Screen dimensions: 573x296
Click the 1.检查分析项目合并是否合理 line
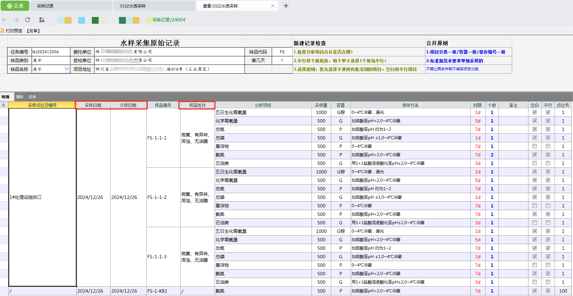tap(323, 52)
